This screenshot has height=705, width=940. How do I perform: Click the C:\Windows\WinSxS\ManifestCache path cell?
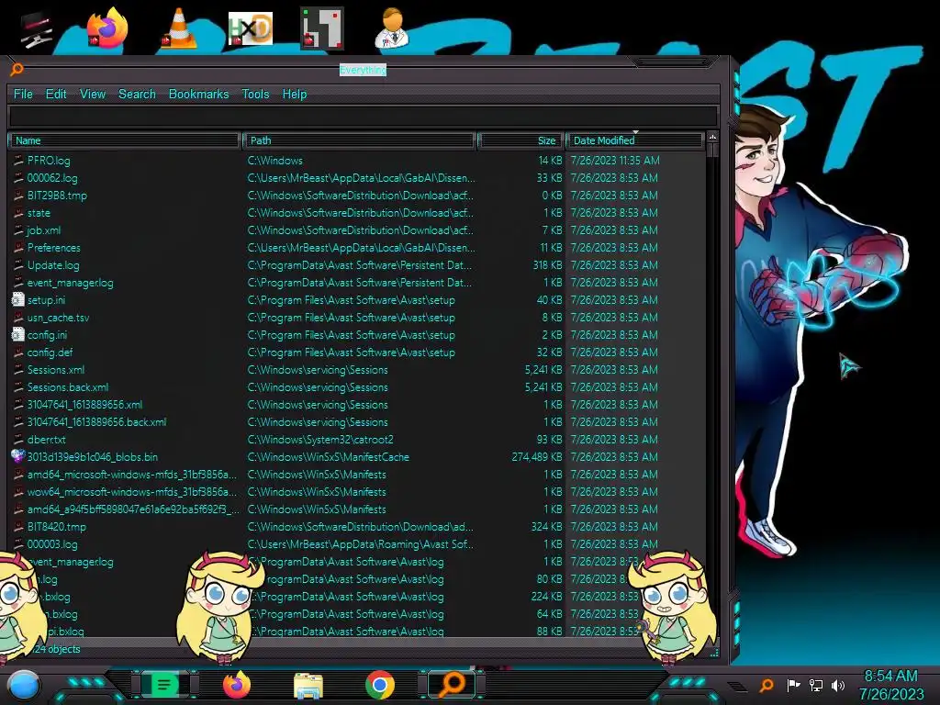click(x=328, y=457)
